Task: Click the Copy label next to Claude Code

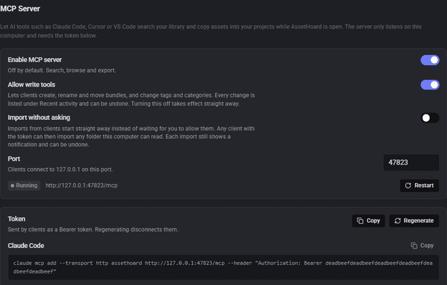Action: [427, 246]
